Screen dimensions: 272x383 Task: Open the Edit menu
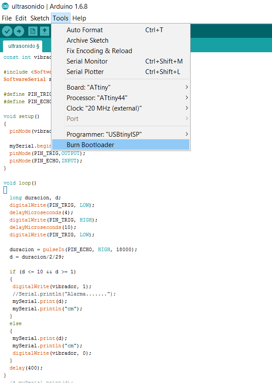(x=21, y=18)
